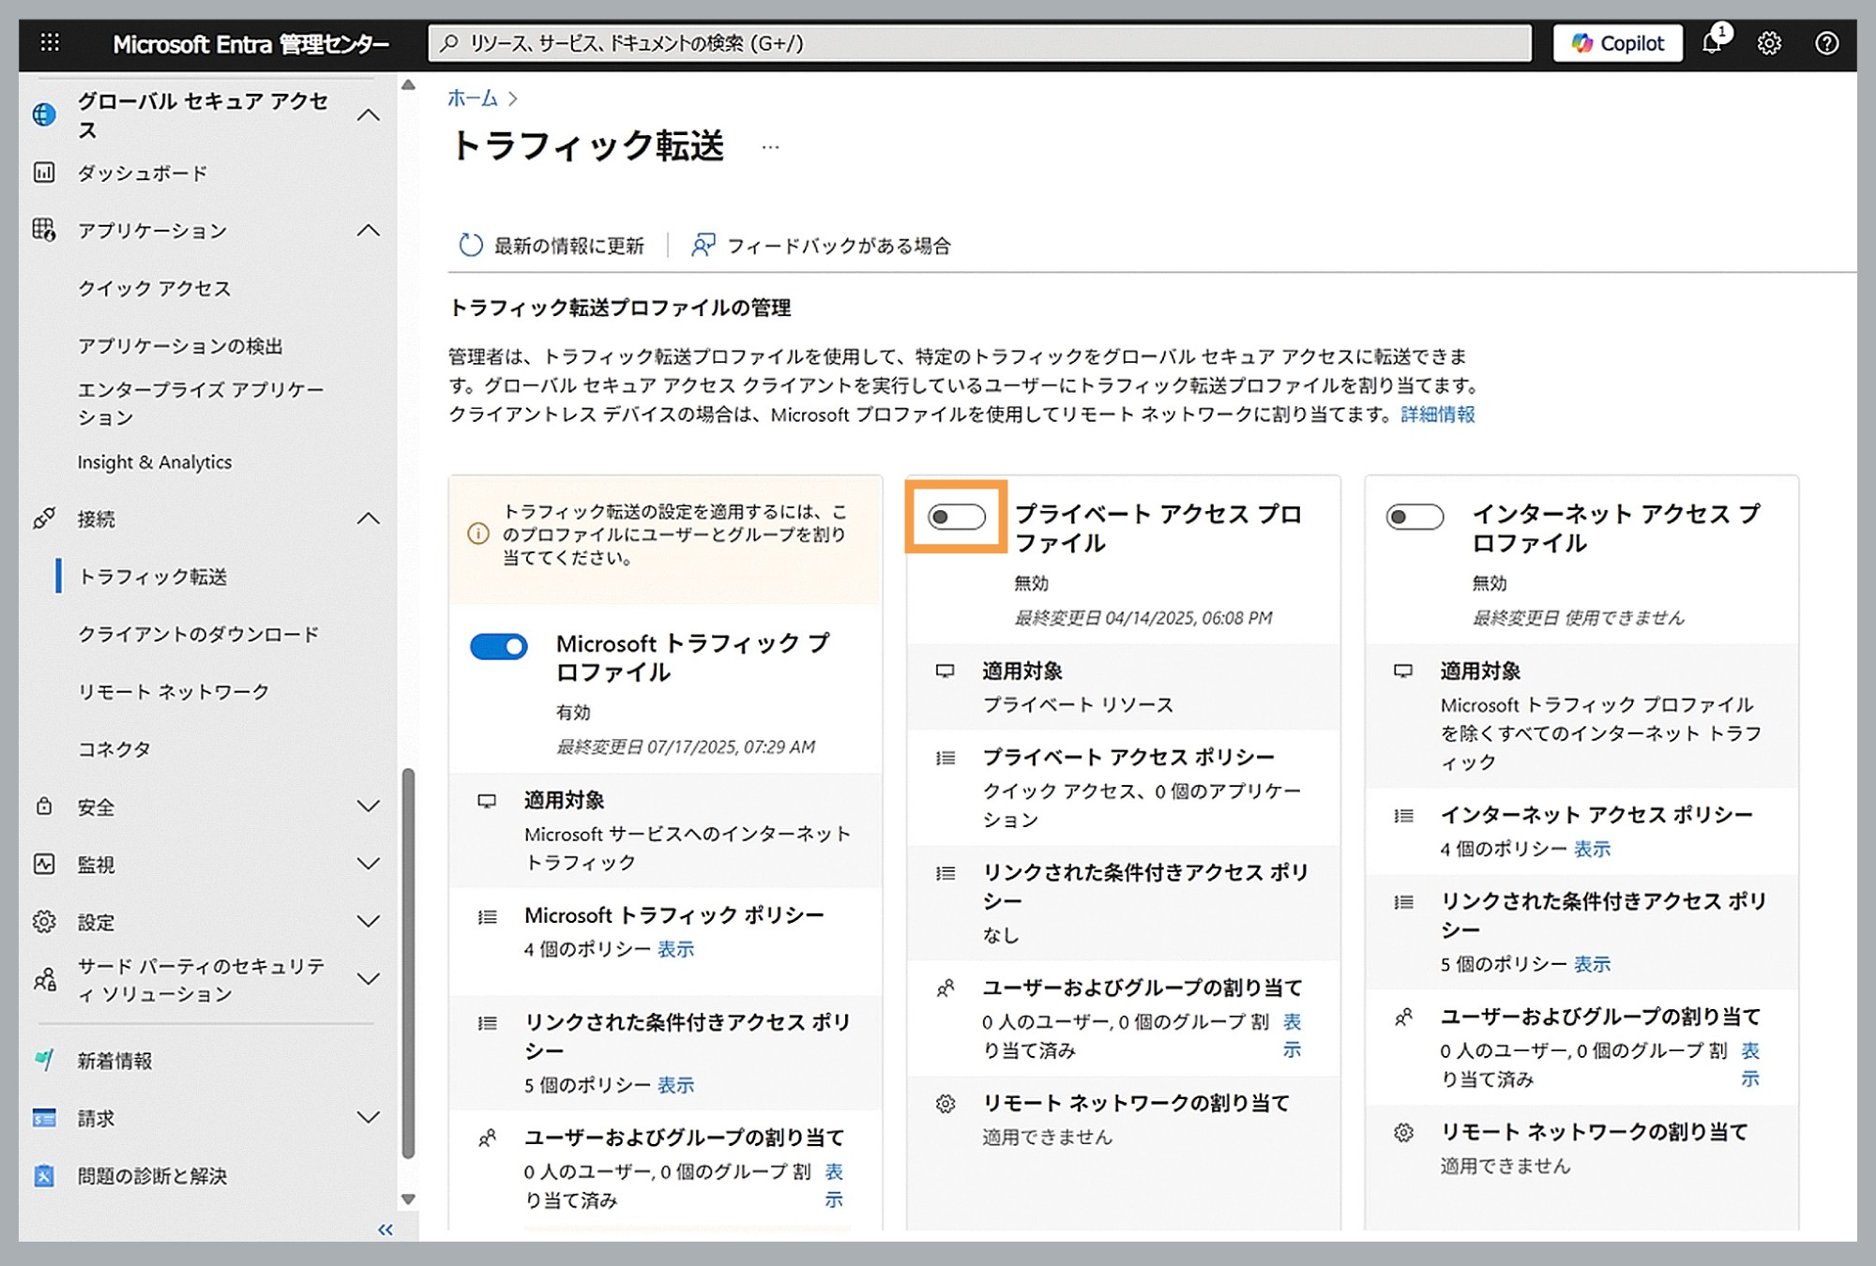Open Copilot from the top bar
This screenshot has height=1266, width=1876.
pyautogui.click(x=1616, y=42)
